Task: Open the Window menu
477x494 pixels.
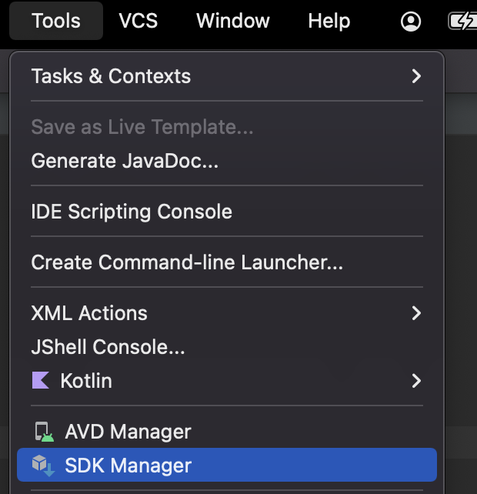Action: point(233,21)
